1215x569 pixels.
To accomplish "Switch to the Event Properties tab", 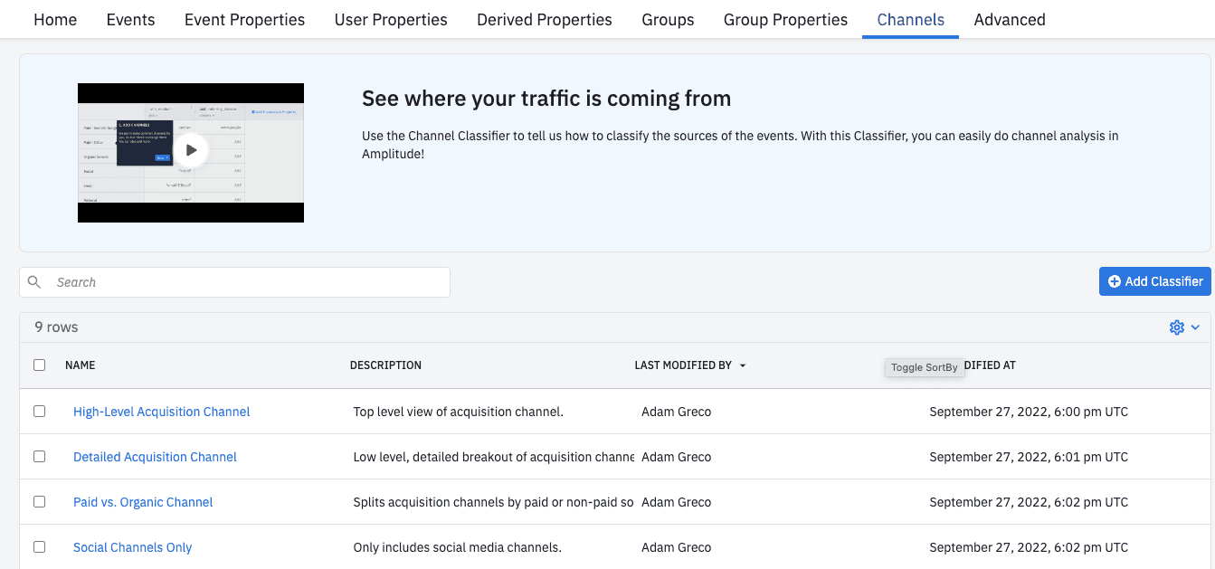I will tap(244, 20).
